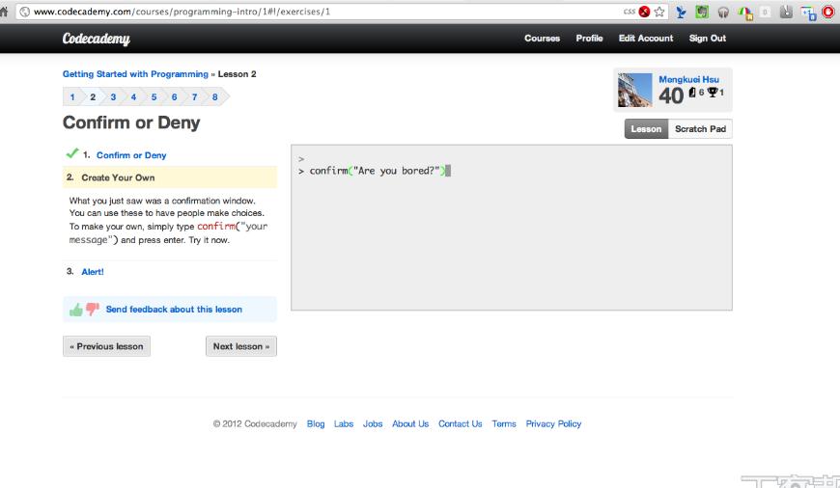Click Send feedback about this lesson

point(174,310)
